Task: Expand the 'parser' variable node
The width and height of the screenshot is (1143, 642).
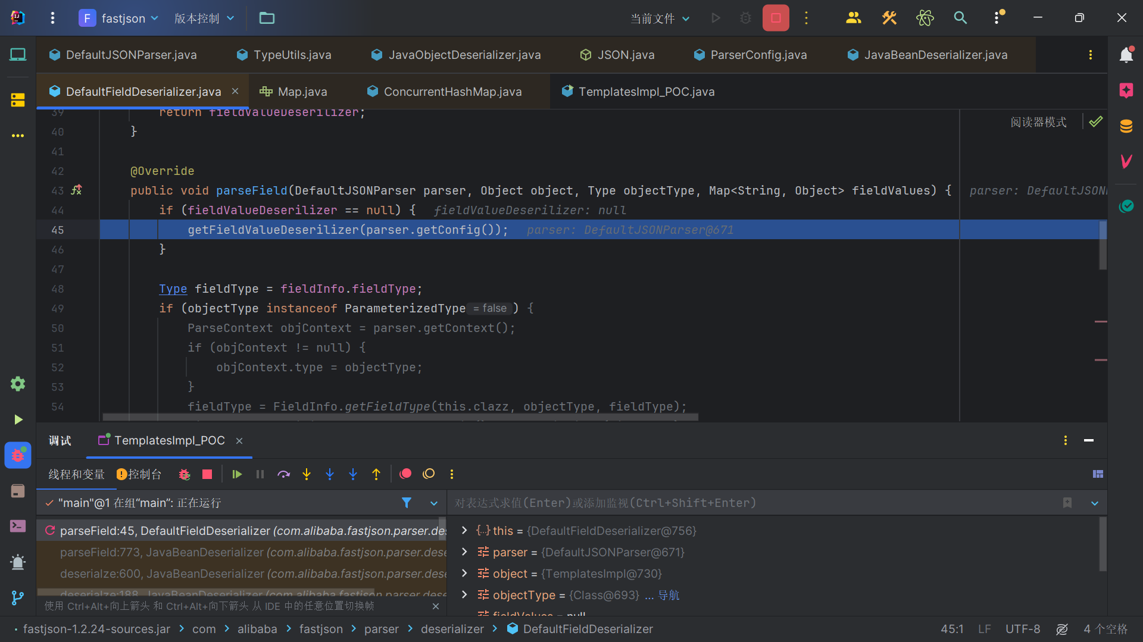Action: [x=464, y=552]
